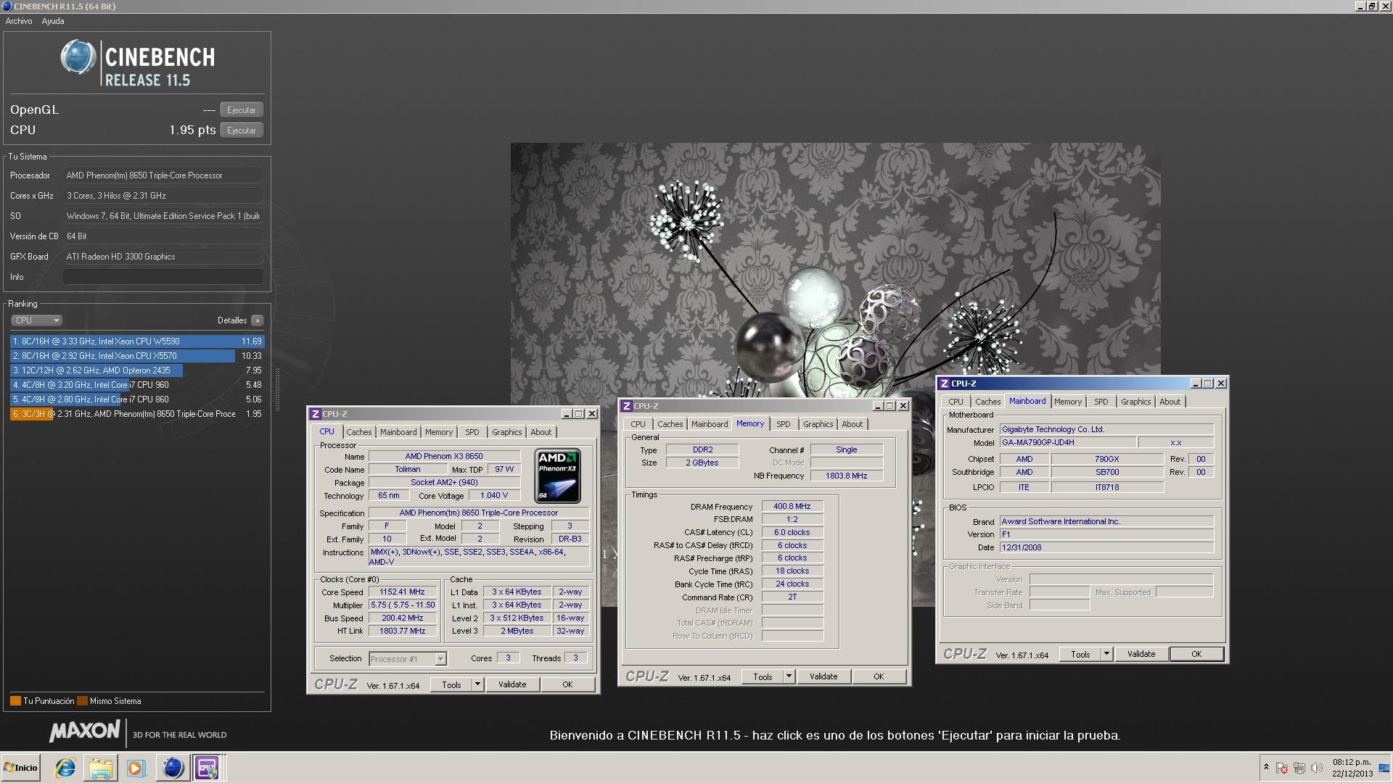Viewport: 1393px width, 783px height.
Task: Click CPU-Z title icon in Memory window
Action: click(x=627, y=406)
